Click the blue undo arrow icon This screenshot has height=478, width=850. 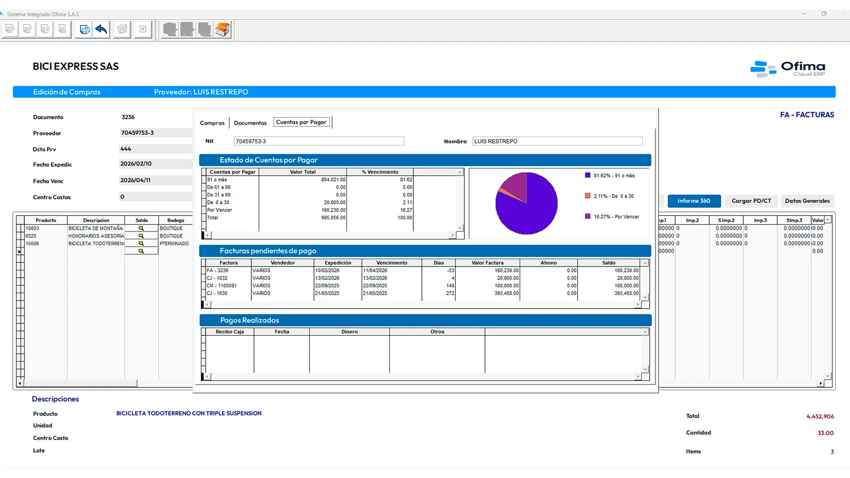point(101,29)
